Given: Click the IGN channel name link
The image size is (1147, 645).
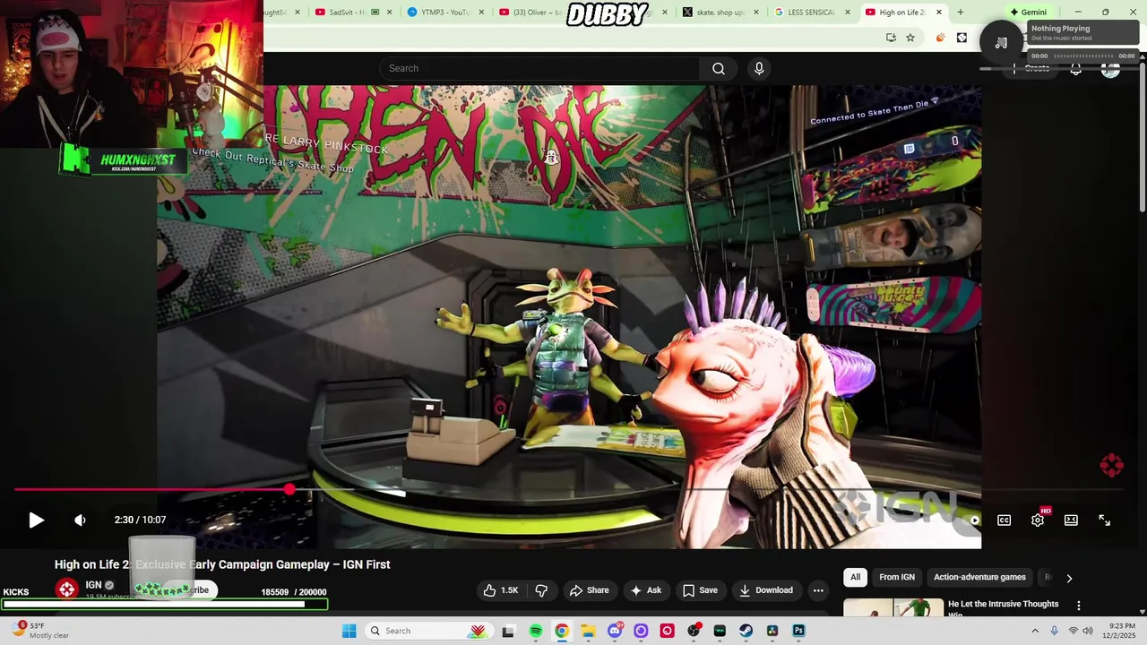Looking at the screenshot, I should 93,585.
